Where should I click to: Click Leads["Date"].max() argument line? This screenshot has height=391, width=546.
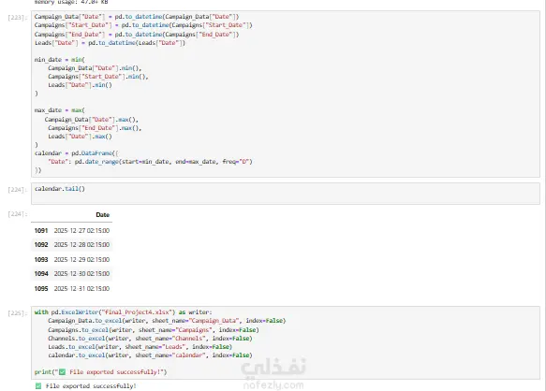point(81,137)
